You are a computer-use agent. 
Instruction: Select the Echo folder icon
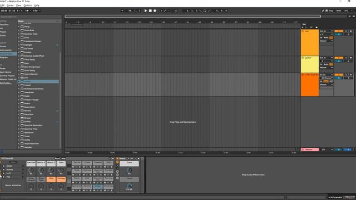(22, 38)
